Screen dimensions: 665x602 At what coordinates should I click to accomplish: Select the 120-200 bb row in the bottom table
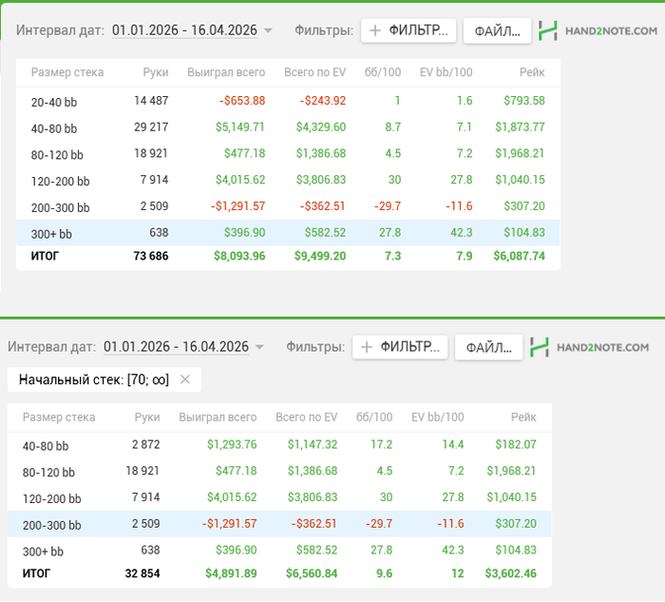[x=279, y=497]
